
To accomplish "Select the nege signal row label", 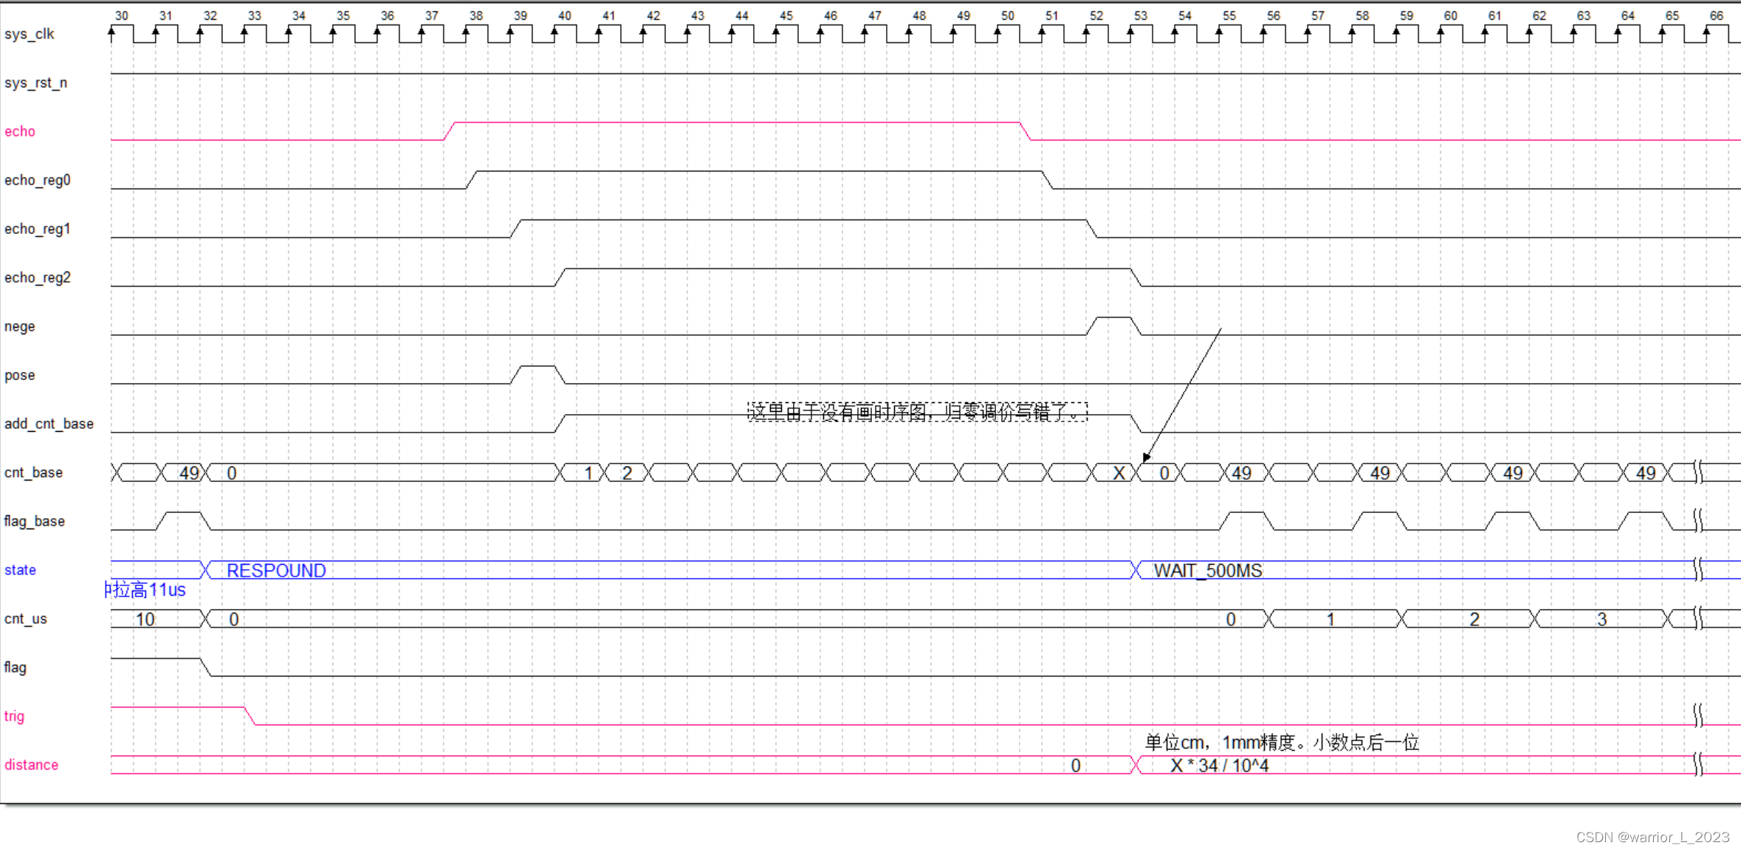I will (20, 326).
